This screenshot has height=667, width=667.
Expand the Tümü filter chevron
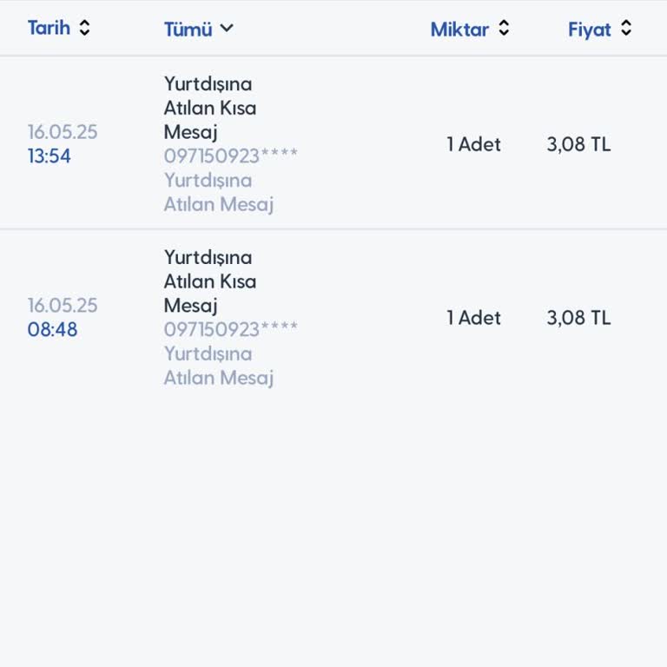pos(227,28)
